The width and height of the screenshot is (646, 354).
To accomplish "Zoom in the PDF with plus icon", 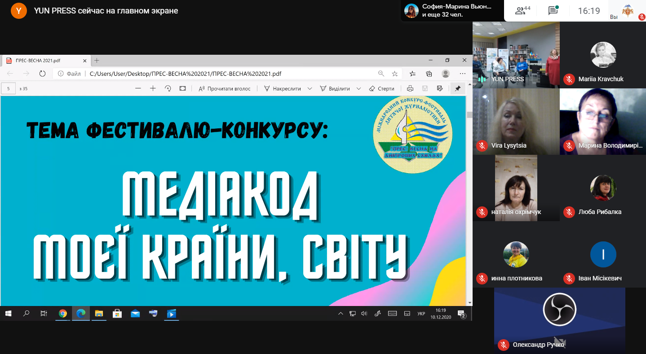I will (153, 88).
